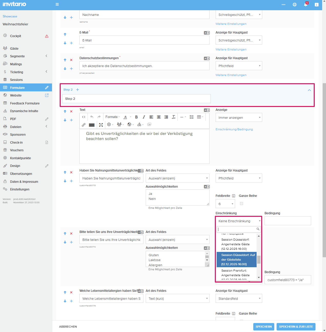Open Formate dropdown in editor toolbar
Screen dimensions: 326x332
tap(112, 117)
